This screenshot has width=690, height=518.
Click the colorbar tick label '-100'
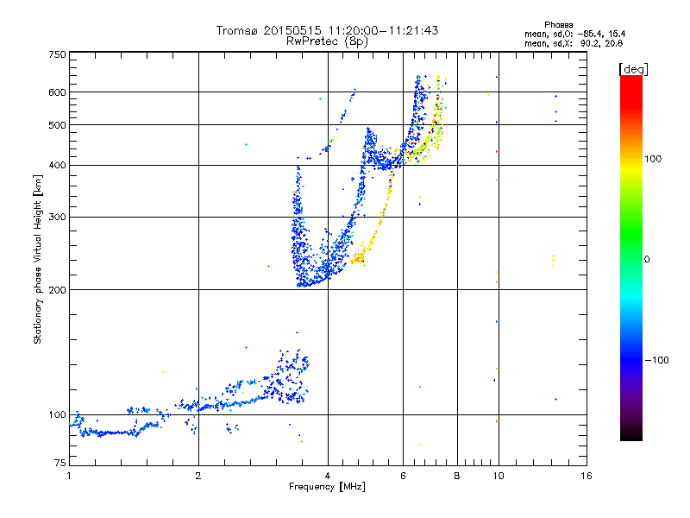[x=657, y=360]
